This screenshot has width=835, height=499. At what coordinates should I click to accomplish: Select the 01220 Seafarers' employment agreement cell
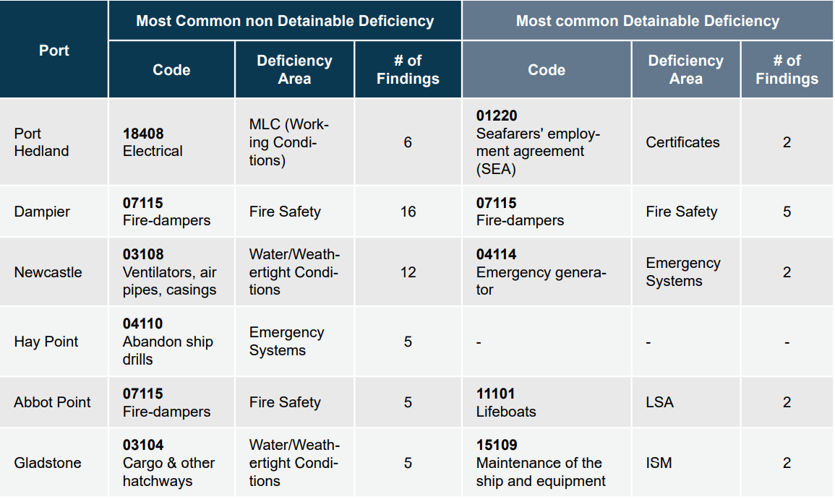click(x=547, y=142)
